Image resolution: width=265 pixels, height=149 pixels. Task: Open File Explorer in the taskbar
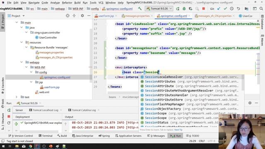coord(17,146)
